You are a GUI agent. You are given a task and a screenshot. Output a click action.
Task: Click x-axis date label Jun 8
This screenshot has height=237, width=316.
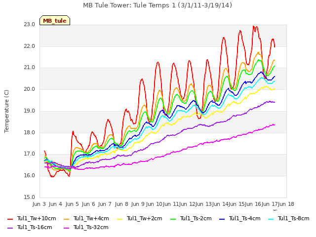click(x=121, y=204)
